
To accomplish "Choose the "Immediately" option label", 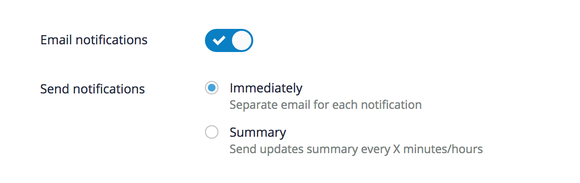I will [x=266, y=88].
